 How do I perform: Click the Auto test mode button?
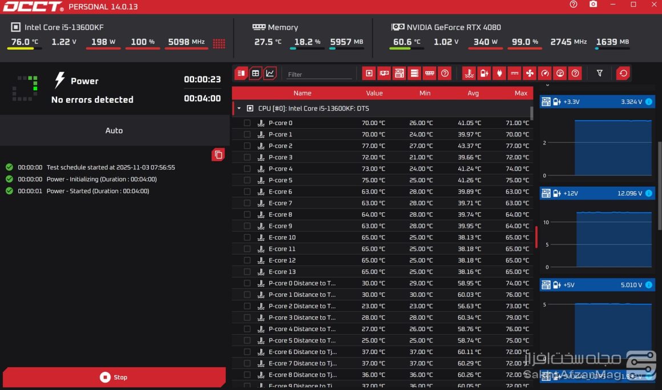114,130
